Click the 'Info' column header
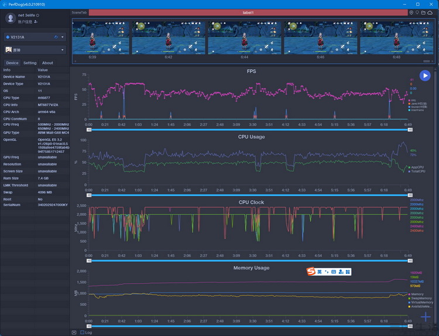439x336 pixels. point(6,70)
